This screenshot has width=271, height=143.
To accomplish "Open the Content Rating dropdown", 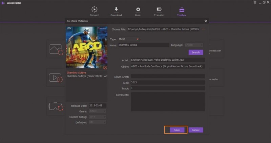I will (98, 117).
